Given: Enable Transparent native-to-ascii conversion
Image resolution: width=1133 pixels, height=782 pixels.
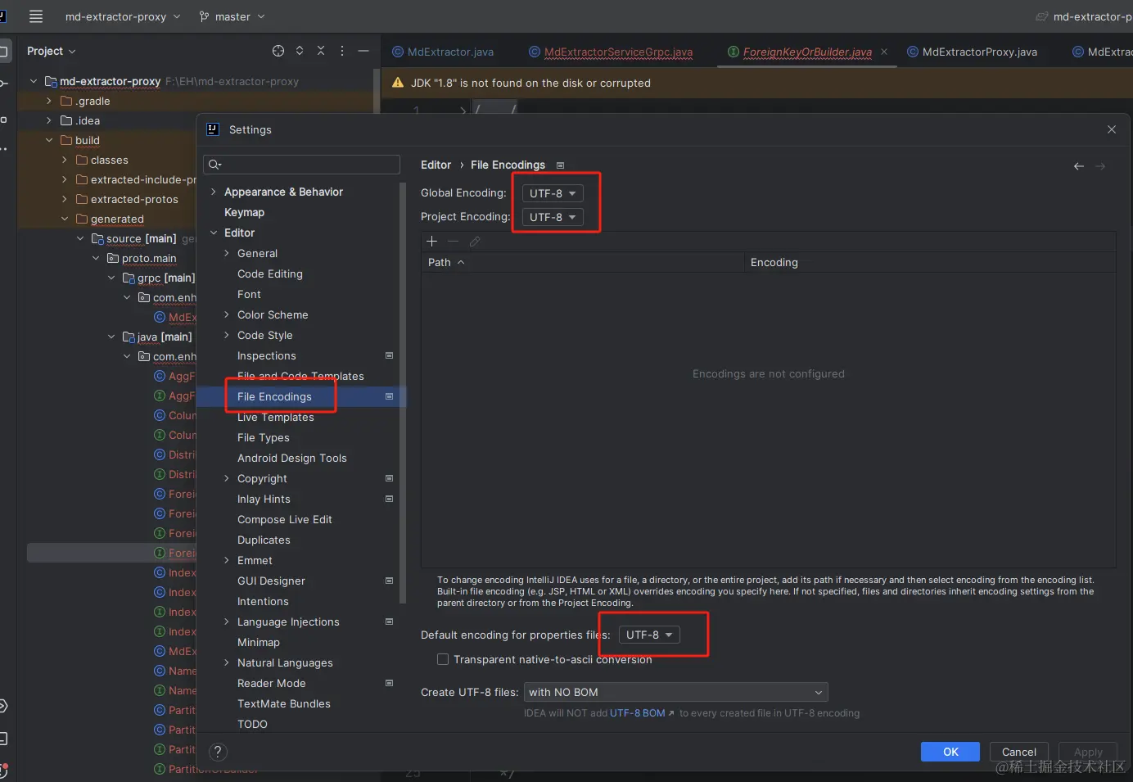Looking at the screenshot, I should 443,659.
